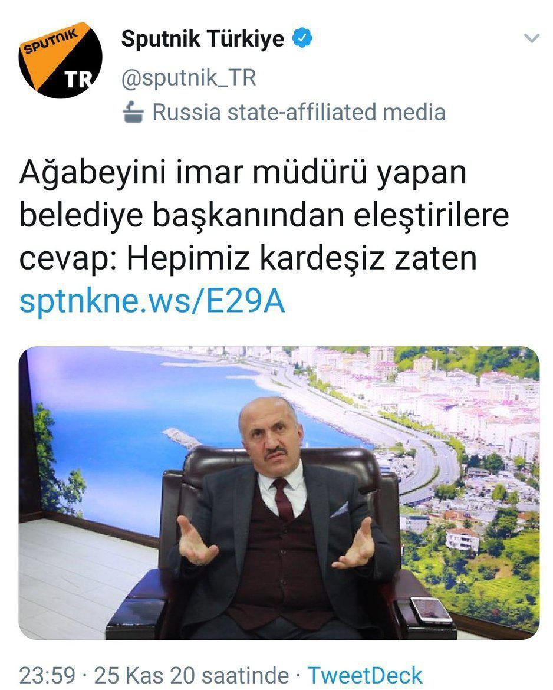The height and width of the screenshot is (690, 553).
Task: Open the @sputnik_TR handle
Action: [188, 78]
